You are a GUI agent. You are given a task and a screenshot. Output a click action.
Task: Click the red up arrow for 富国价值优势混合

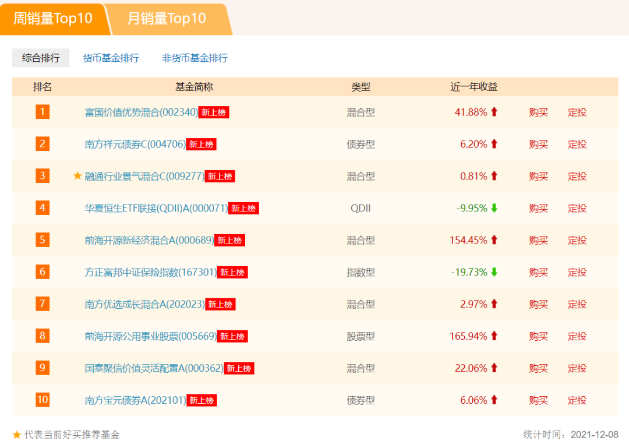point(493,112)
